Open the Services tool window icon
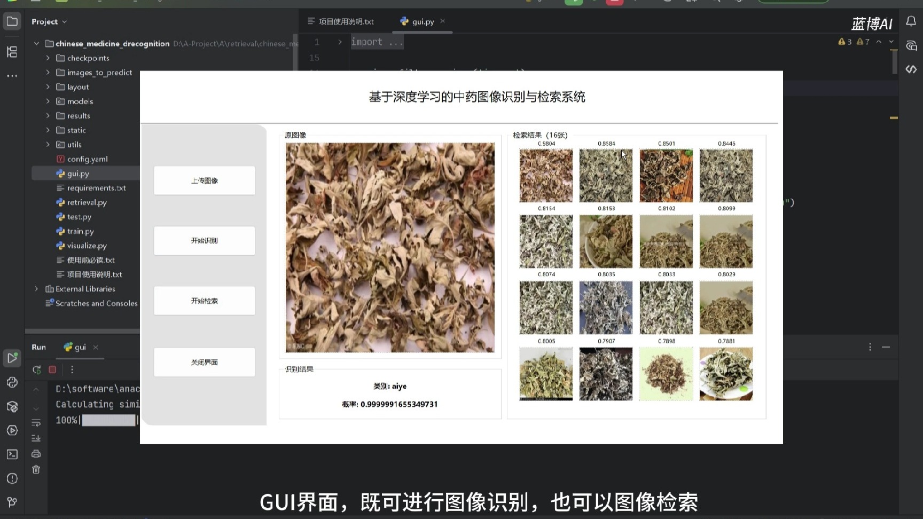923x519 pixels. pos(12,430)
